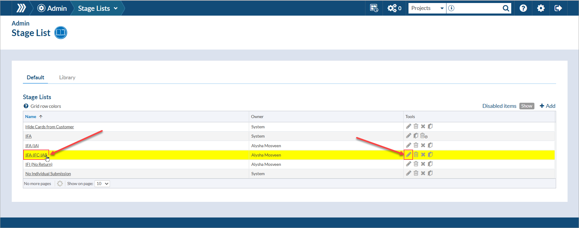Click the Owner column header

click(257, 117)
